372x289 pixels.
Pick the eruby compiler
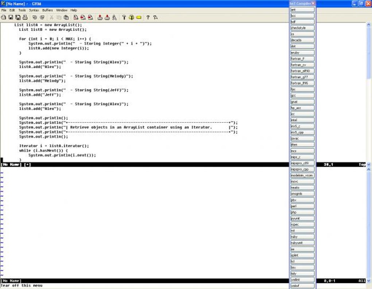click(x=302, y=52)
